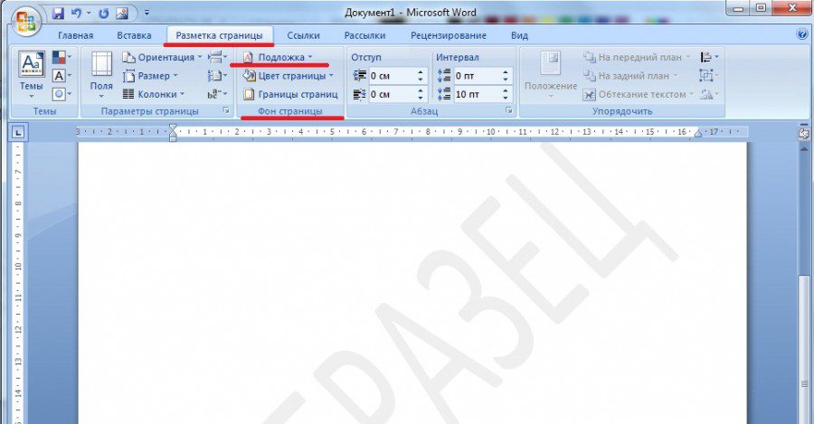Undo the last action
The image size is (814, 424).
[76, 13]
